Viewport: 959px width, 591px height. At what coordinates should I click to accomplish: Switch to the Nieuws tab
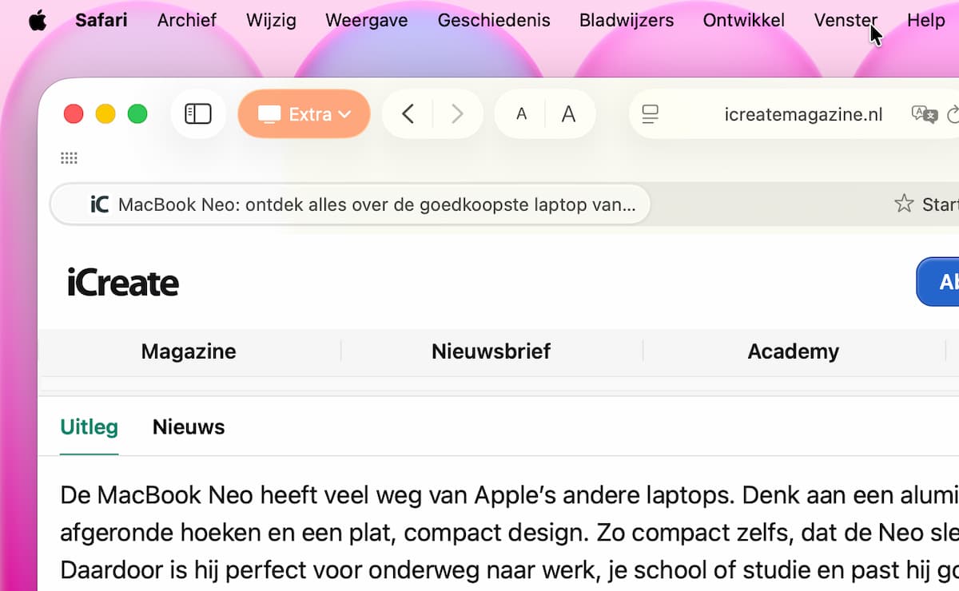point(189,427)
